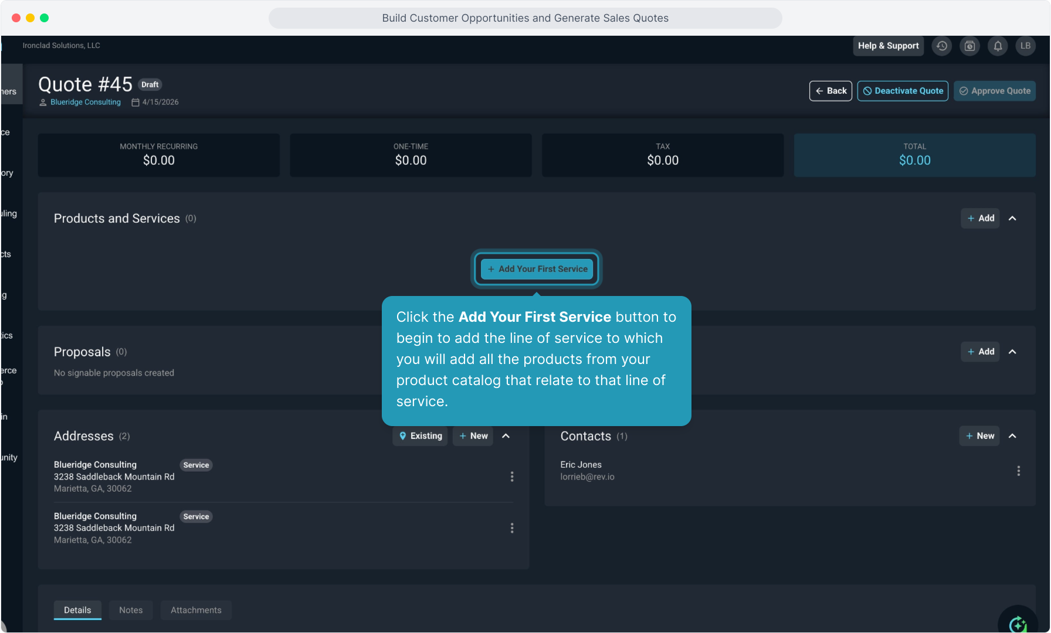Image resolution: width=1051 pixels, height=633 pixels.
Task: Open options menu for Eric Jones contact
Action: click(1019, 471)
